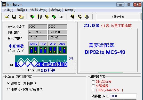Click the chip with green arrow icon

click(x=32, y=17)
